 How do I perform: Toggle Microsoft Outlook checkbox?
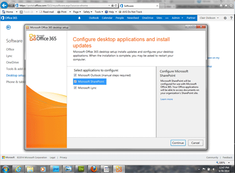(75, 75)
